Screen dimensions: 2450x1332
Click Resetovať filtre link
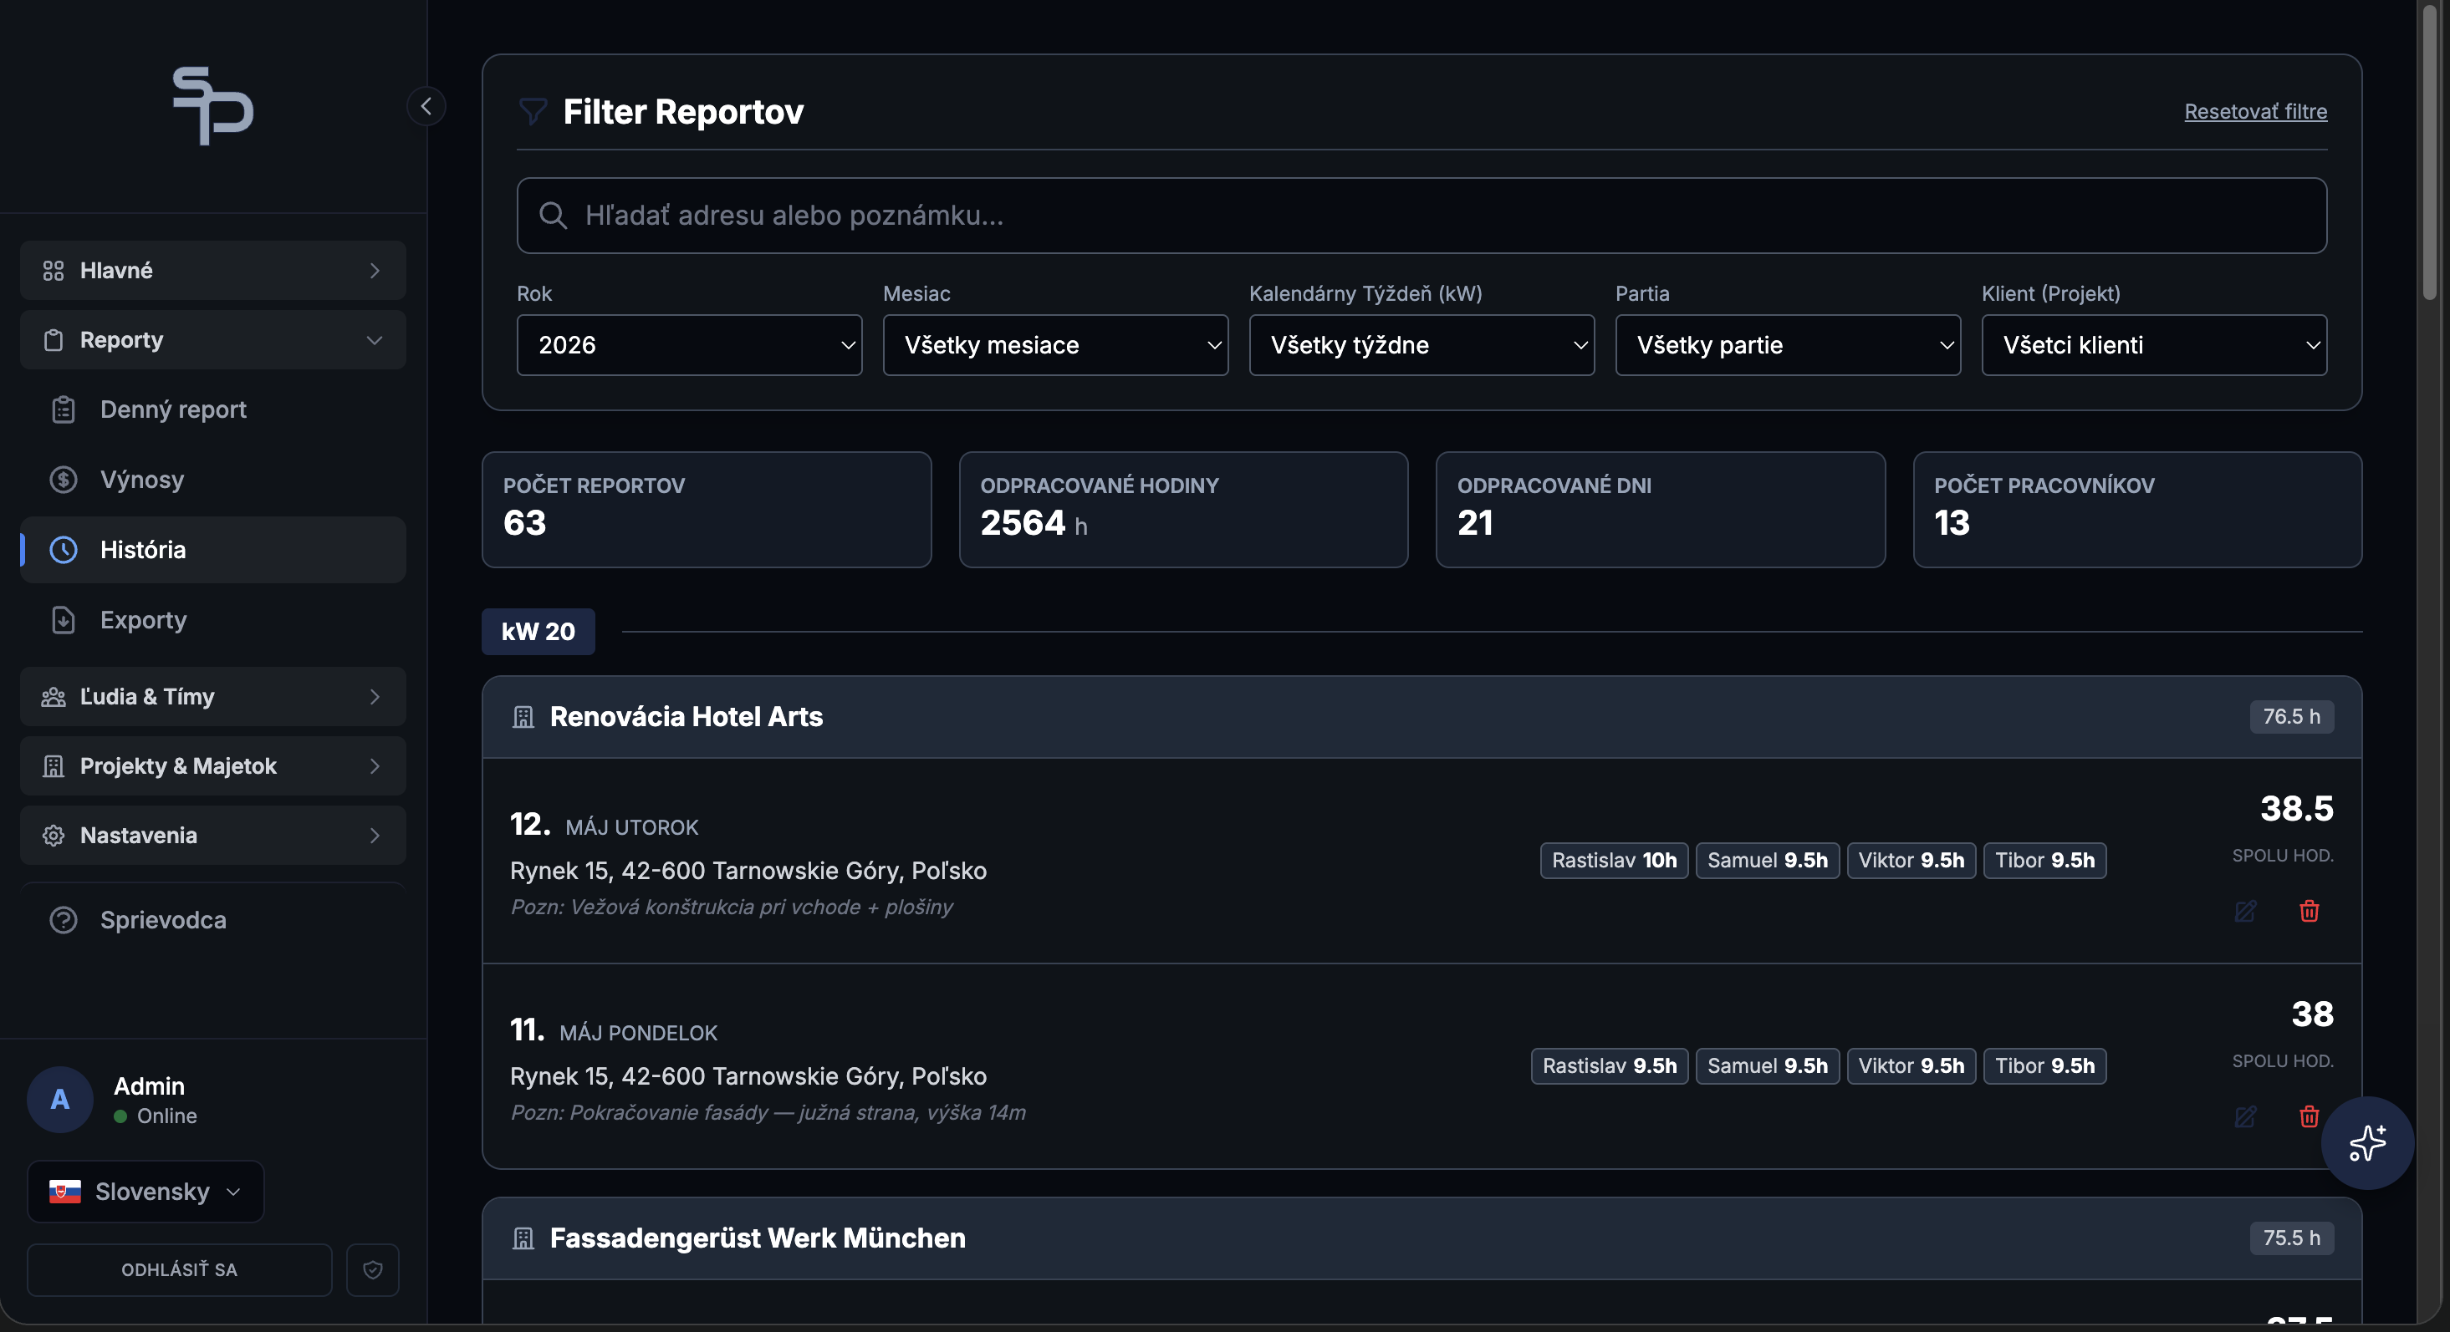coord(2255,111)
